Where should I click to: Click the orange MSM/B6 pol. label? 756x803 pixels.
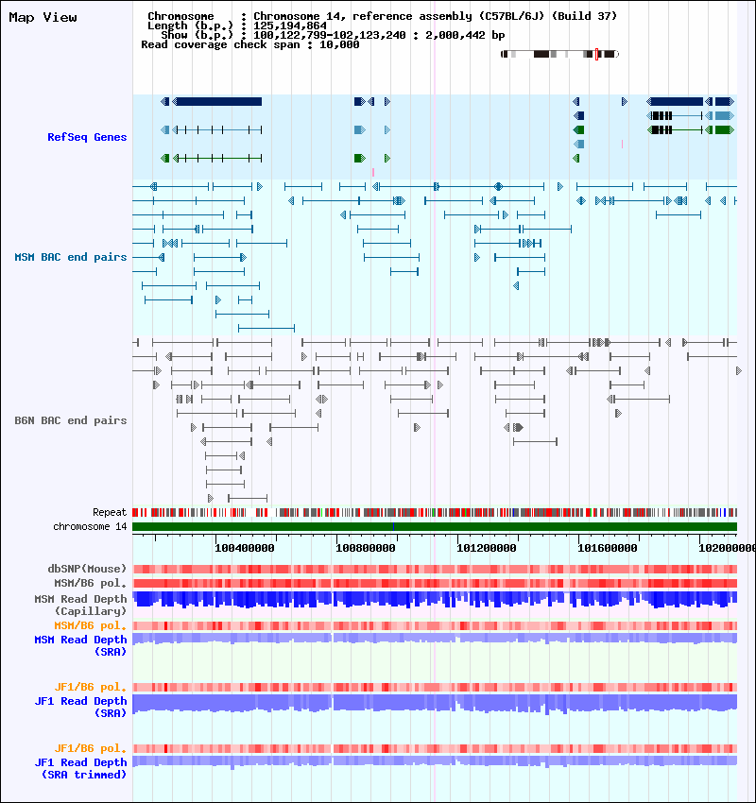point(91,625)
